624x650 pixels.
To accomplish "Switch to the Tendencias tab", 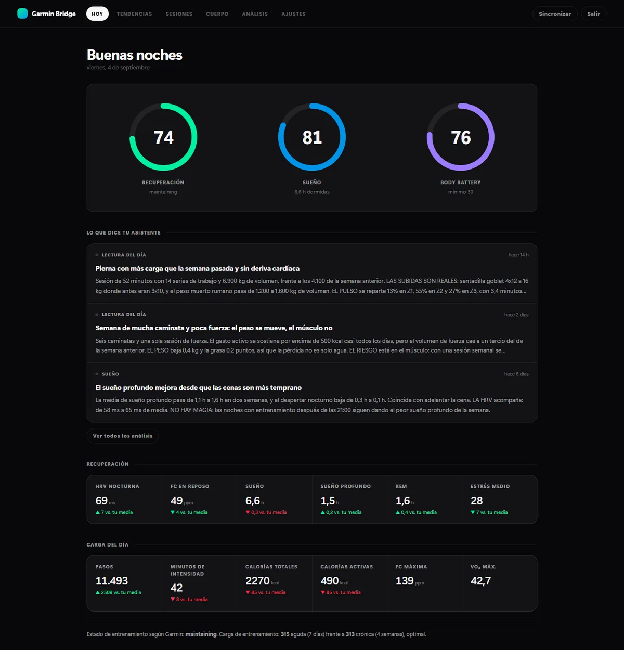I will (x=134, y=14).
